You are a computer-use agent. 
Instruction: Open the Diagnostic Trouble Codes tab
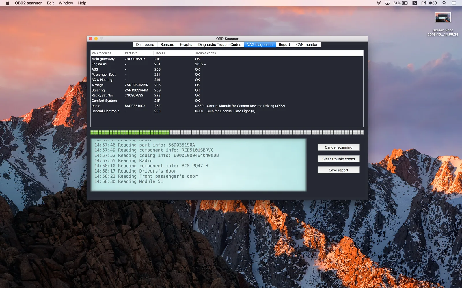click(x=219, y=45)
